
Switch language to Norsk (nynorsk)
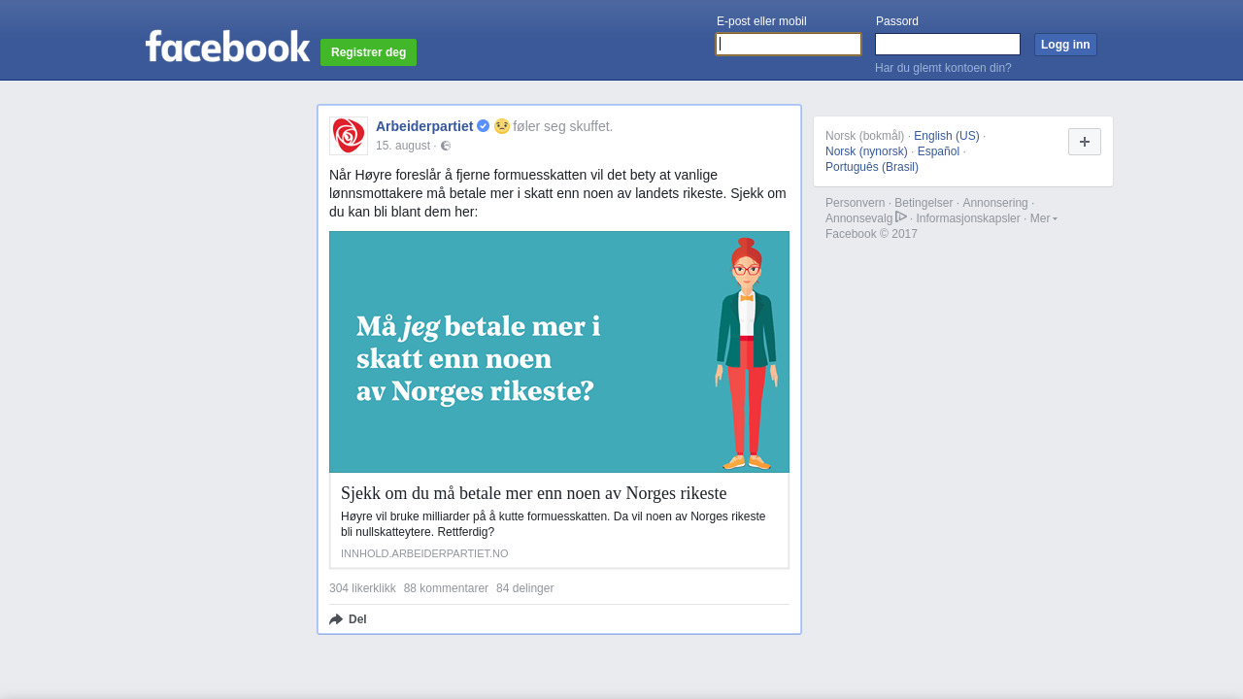pyautogui.click(x=866, y=151)
